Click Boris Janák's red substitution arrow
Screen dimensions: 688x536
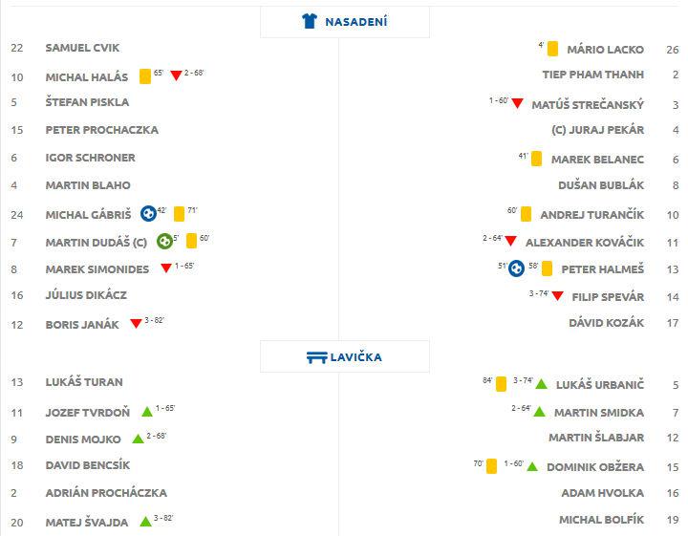[136, 323]
